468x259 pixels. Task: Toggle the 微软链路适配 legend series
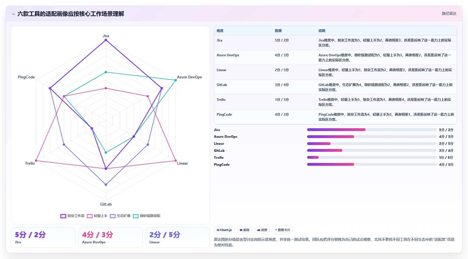[x=147, y=216]
